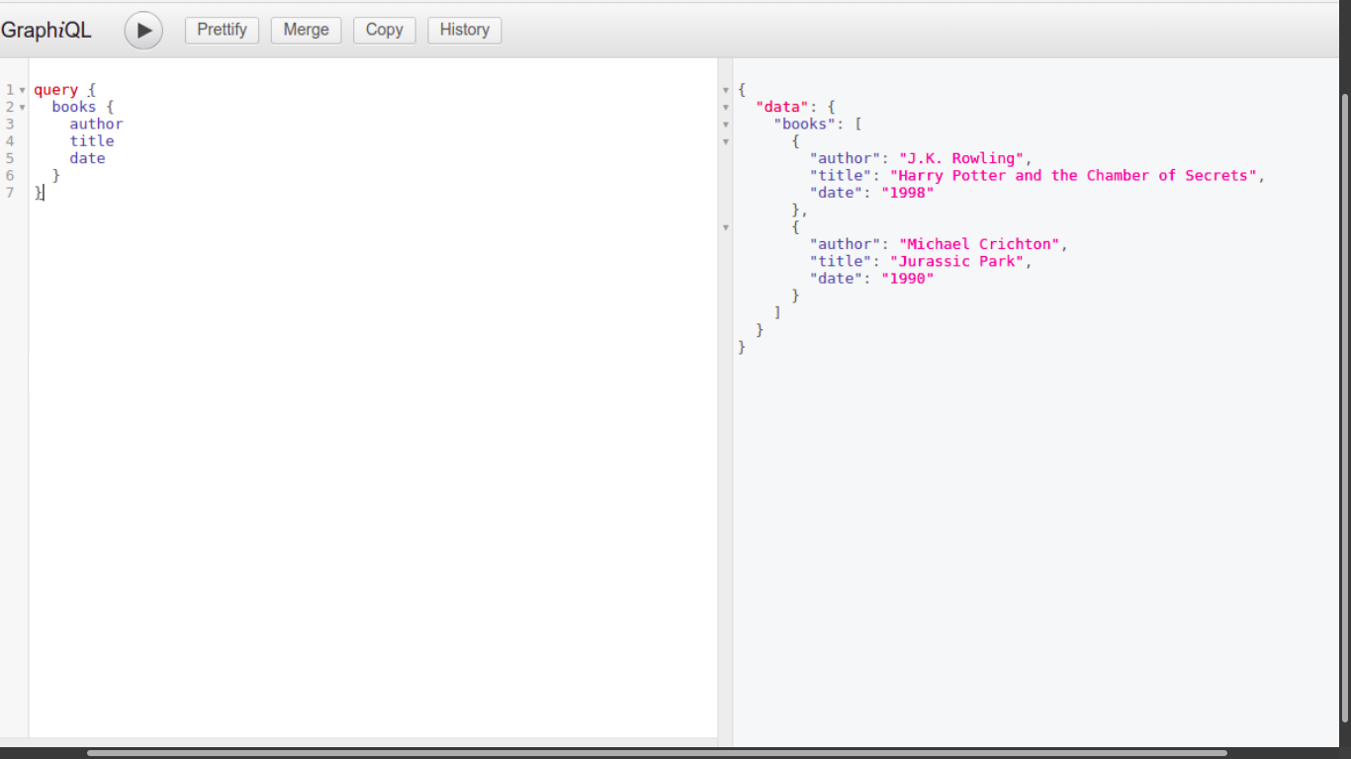Click the "J.K. Rowling" value

[961, 158]
